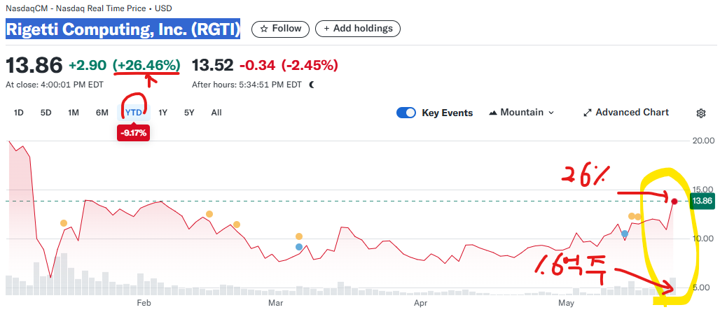Select the 5Y time range
720x312 pixels.
point(189,113)
